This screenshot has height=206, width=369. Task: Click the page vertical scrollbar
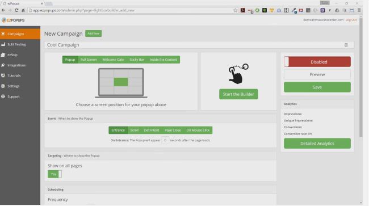click(x=361, y=78)
